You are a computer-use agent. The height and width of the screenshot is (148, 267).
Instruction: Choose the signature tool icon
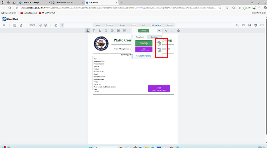pyautogui.click(x=100, y=31)
